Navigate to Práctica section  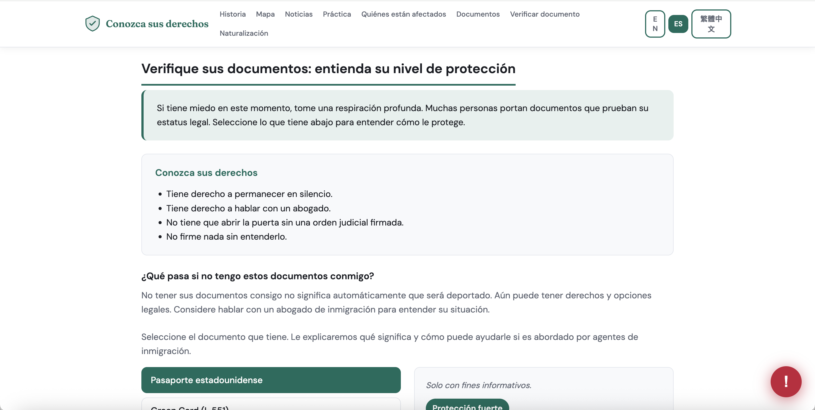(x=337, y=14)
